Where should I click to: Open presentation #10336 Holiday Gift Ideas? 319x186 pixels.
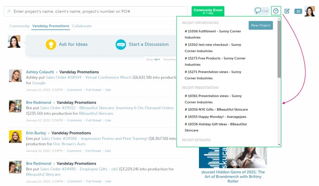(216, 127)
